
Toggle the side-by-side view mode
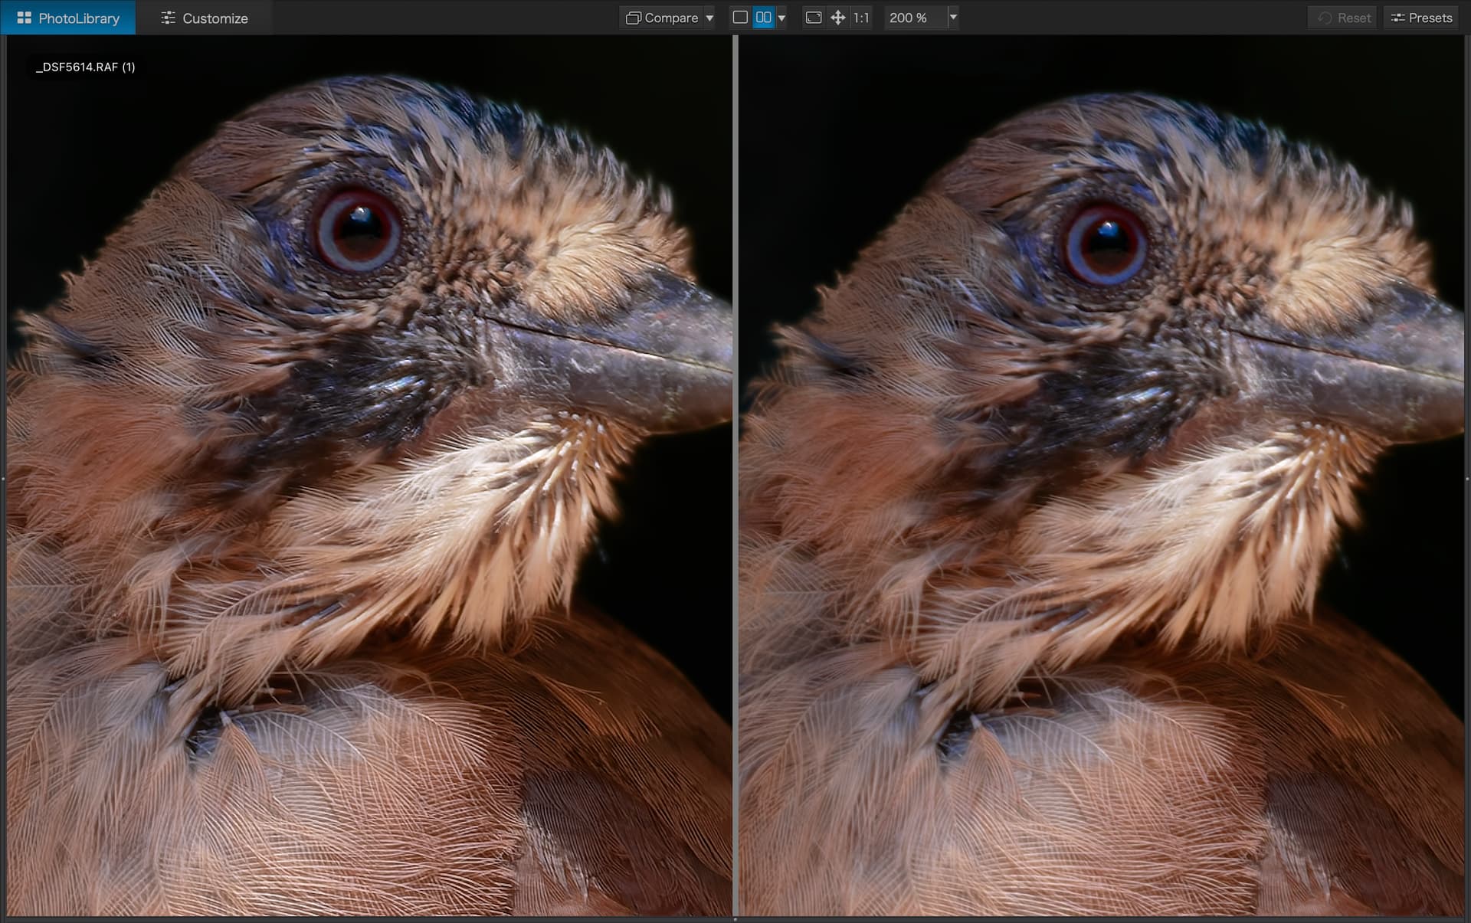coord(763,18)
